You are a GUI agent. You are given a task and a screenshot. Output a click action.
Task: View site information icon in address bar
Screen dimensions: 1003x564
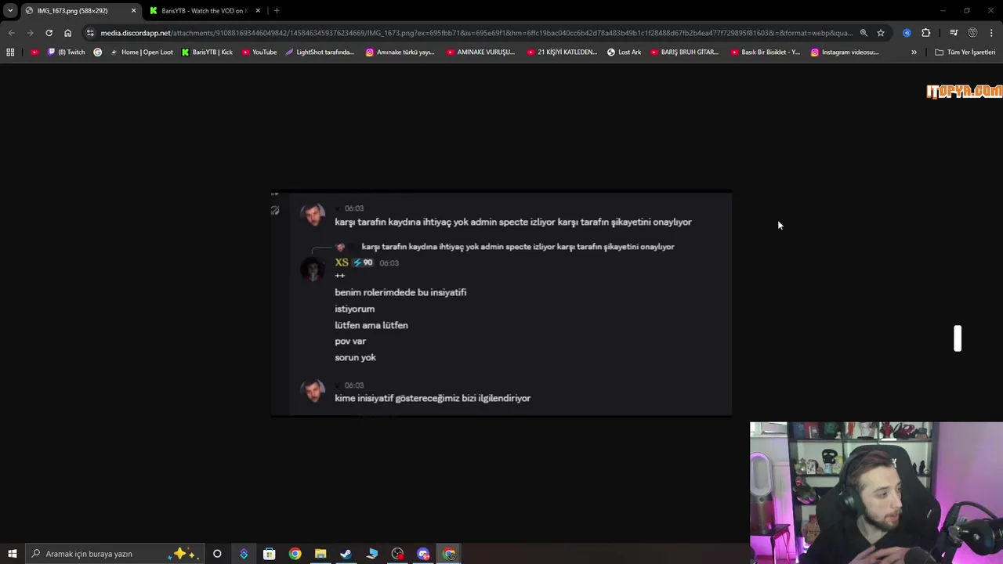90,33
